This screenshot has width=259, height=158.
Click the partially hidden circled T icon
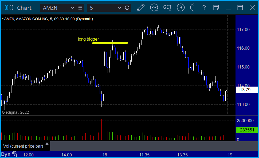192,8
